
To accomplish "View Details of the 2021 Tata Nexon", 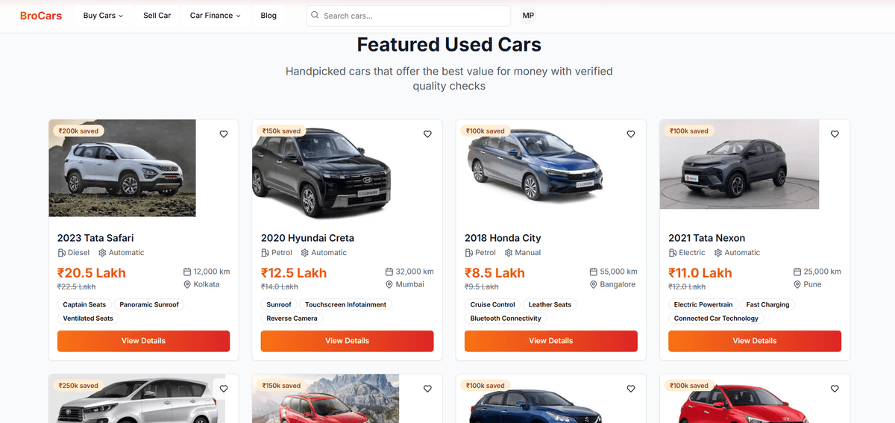I will (754, 341).
